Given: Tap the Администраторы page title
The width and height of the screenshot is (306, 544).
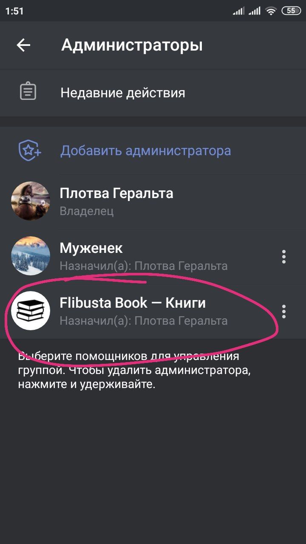Looking at the screenshot, I should 132,45.
